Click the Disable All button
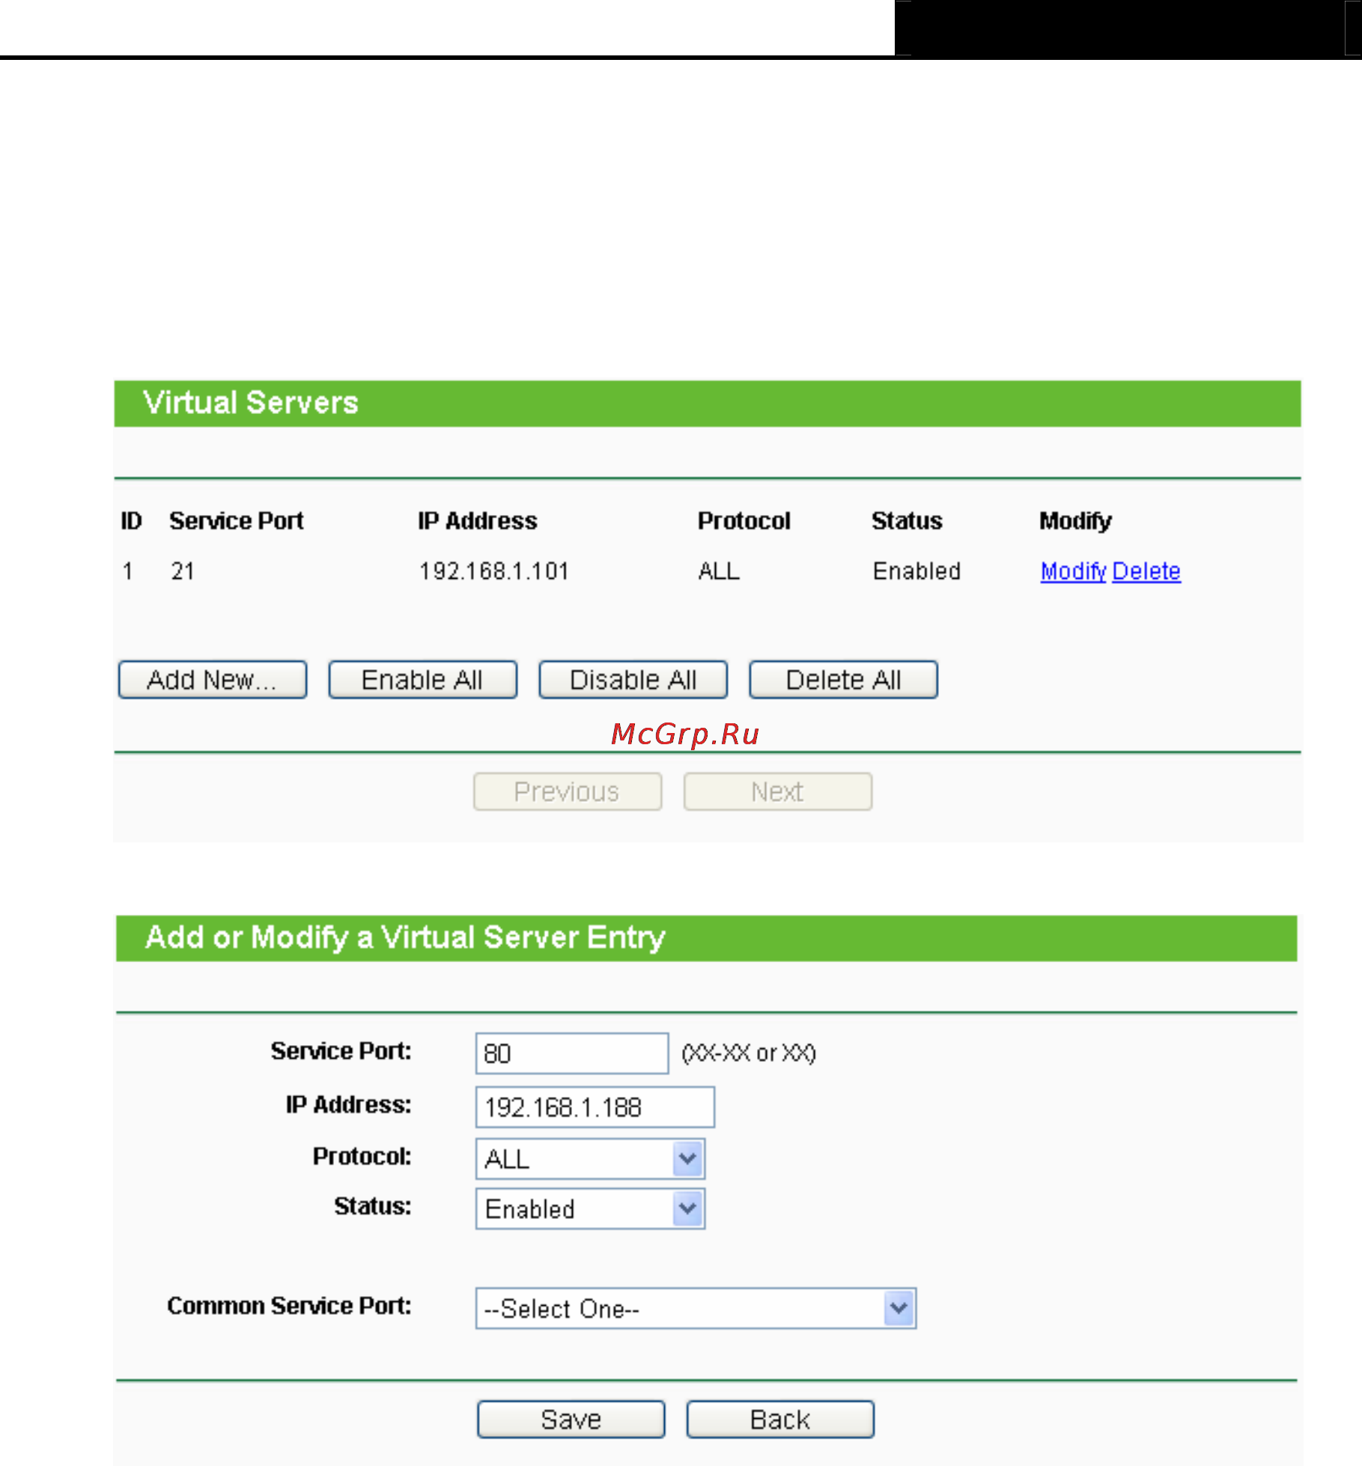 click(633, 680)
